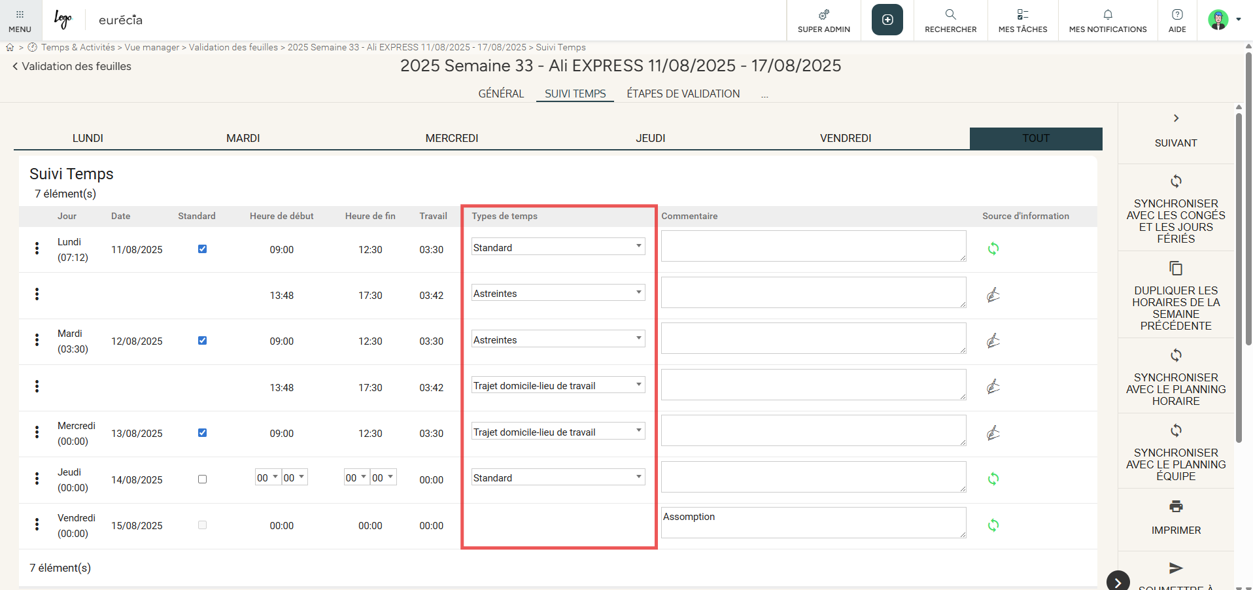Open row options for Lundi 11/08/2025
Image resolution: width=1253 pixels, height=590 pixels.
click(37, 249)
